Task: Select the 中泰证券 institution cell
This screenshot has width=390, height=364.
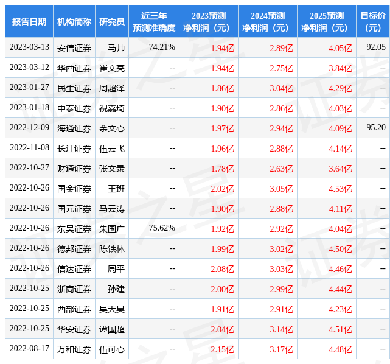Action: pos(74,108)
